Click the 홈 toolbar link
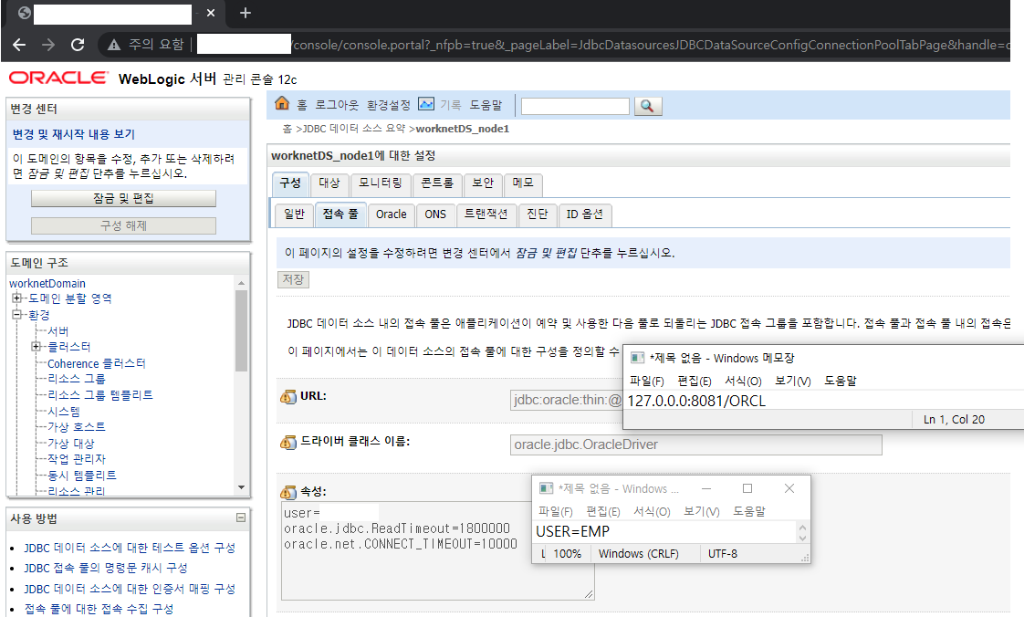The image size is (1024, 617). tap(302, 105)
